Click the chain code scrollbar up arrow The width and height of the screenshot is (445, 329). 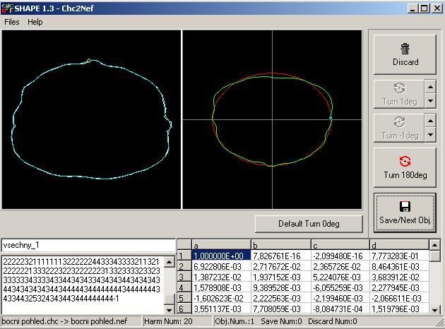point(170,262)
